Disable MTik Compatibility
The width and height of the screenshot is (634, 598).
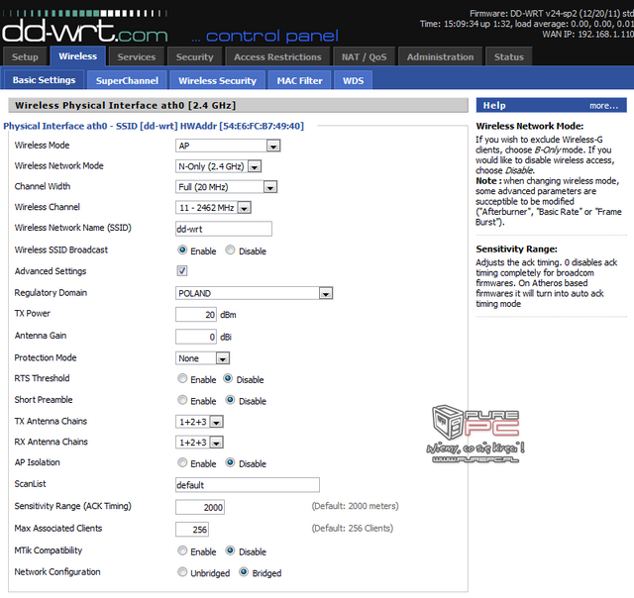click(x=230, y=550)
